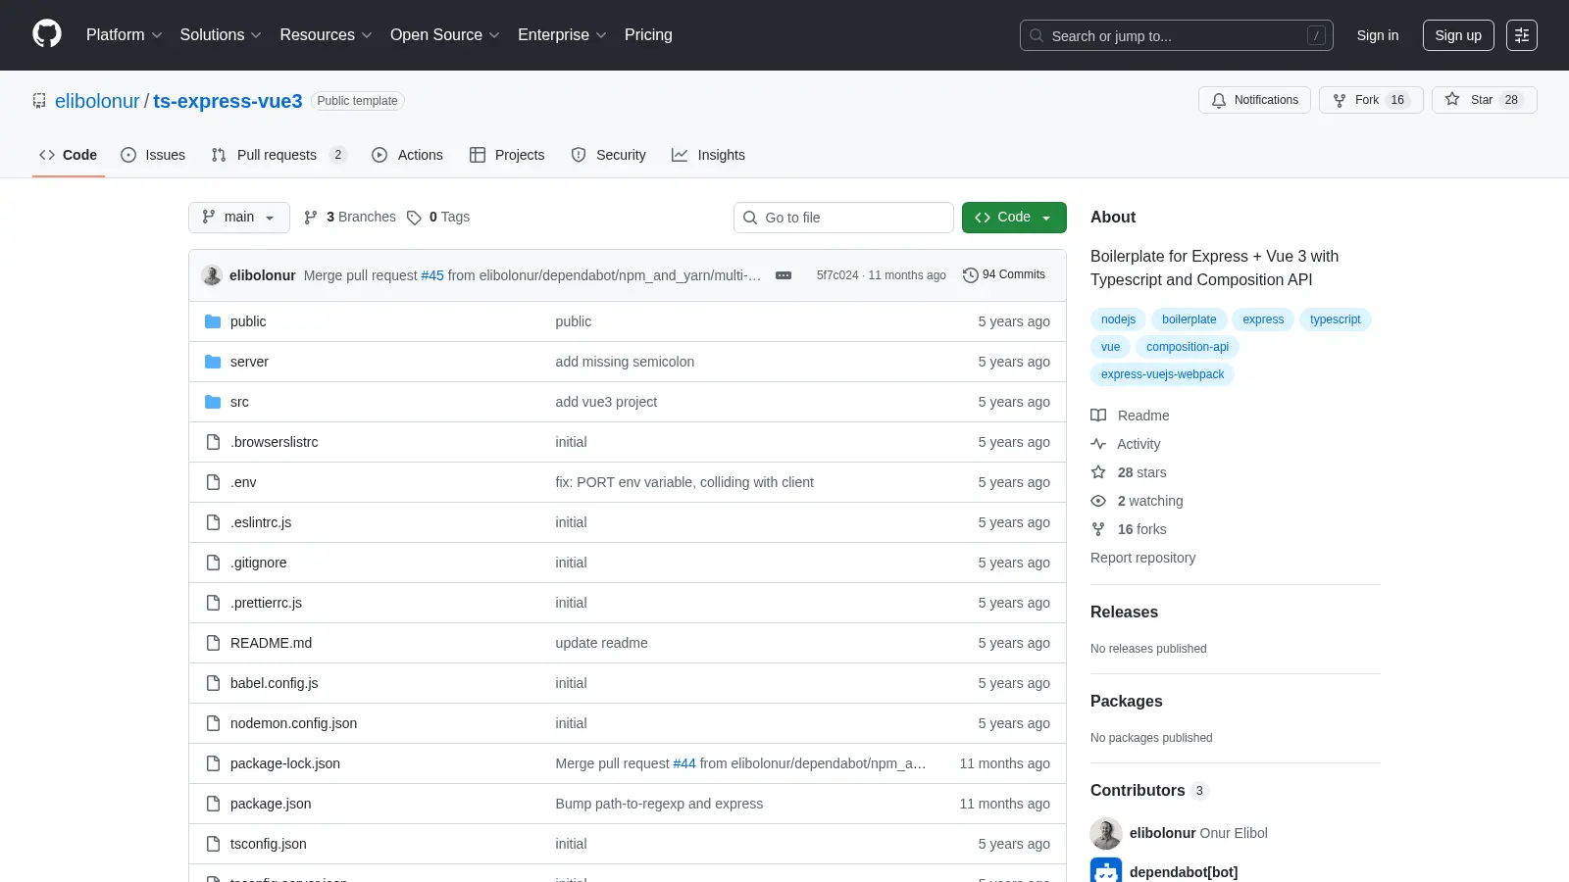Go to the Security tab
Image resolution: width=1569 pixels, height=882 pixels.
point(608,155)
